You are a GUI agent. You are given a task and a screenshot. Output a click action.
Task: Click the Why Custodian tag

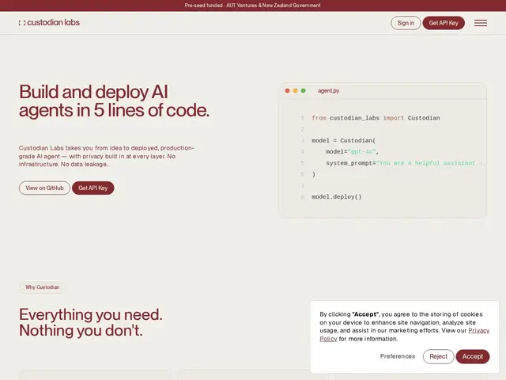(x=42, y=287)
